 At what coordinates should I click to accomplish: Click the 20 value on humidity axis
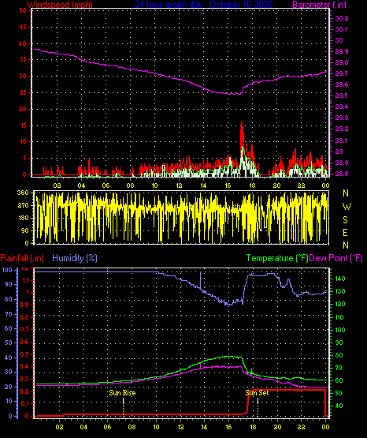(x=9, y=387)
